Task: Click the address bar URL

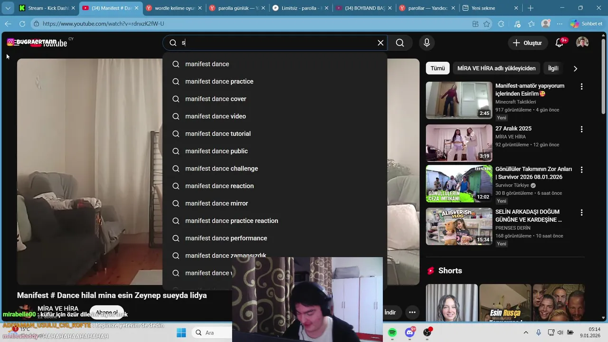Action: (x=104, y=24)
